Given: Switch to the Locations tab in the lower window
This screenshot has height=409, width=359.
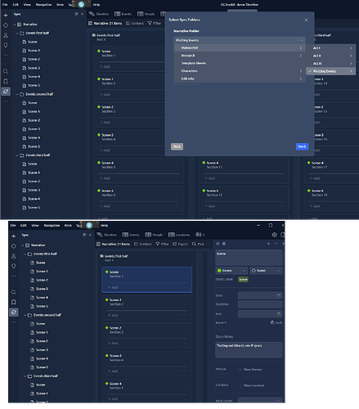Looking at the screenshot, I should tap(179, 235).
